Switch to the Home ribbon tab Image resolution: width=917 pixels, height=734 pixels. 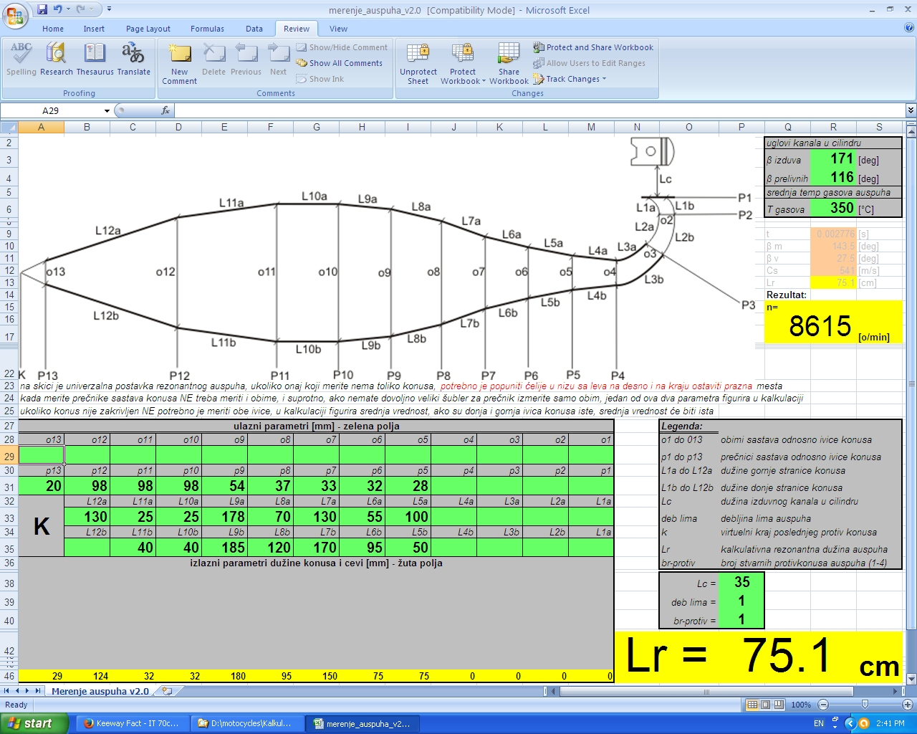53,29
